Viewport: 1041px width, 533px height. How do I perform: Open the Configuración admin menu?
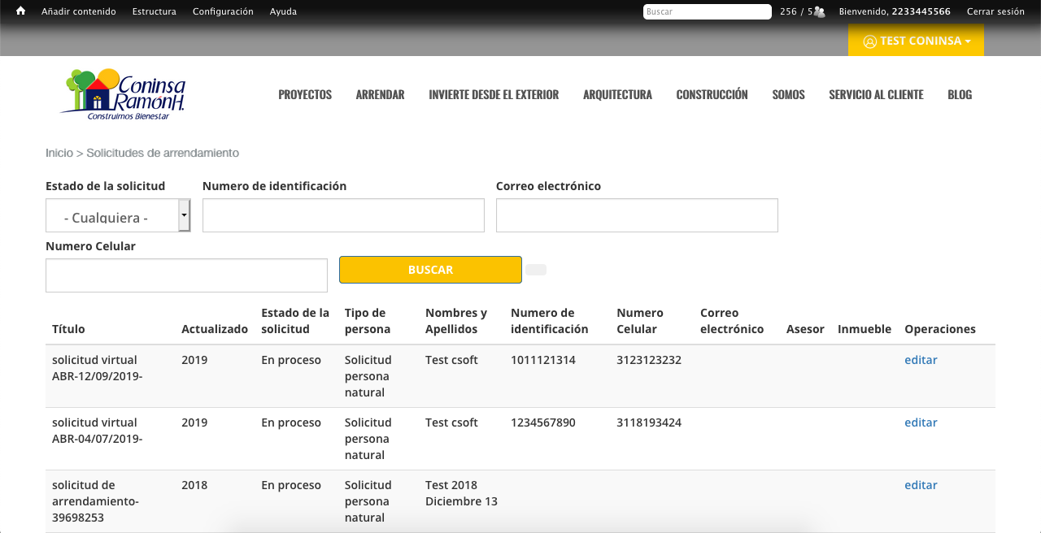223,11
